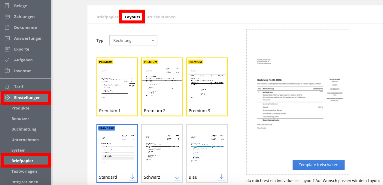The image size is (383, 185).
Task: Switch to the Briefpapier tab
Action: click(107, 17)
